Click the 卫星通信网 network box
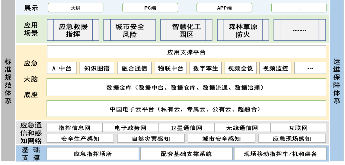This screenshot has height=165, width=345. (x=186, y=128)
